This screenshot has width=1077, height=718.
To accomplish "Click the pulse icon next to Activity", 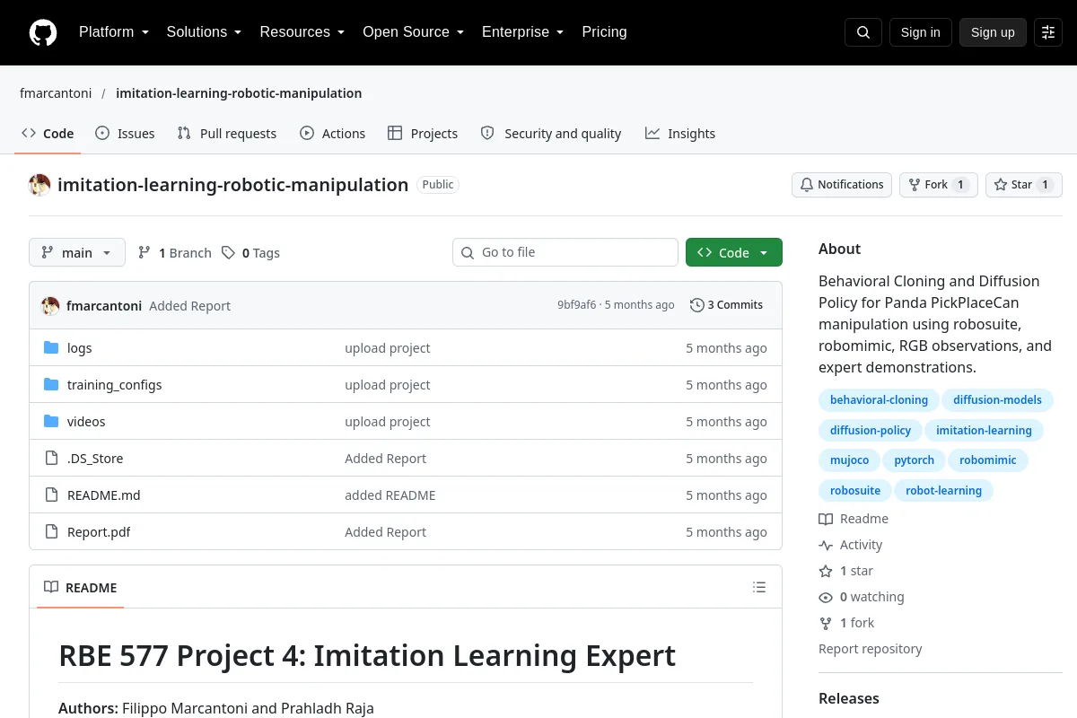I will pyautogui.click(x=826, y=545).
